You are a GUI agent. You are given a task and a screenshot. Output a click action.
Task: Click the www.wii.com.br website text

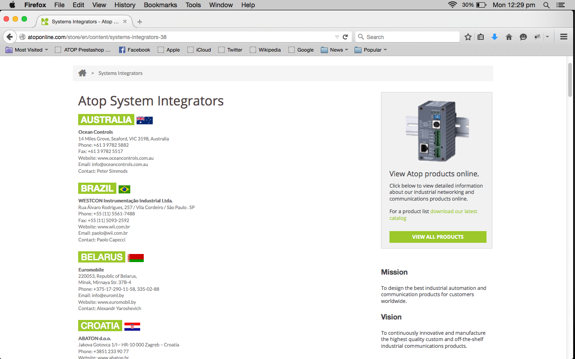(x=114, y=227)
